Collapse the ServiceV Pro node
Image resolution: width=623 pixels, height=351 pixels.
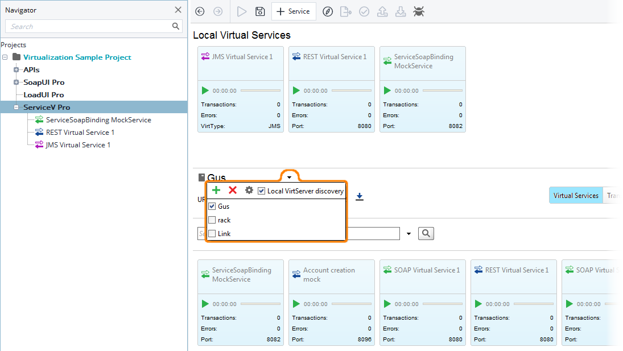(x=16, y=107)
